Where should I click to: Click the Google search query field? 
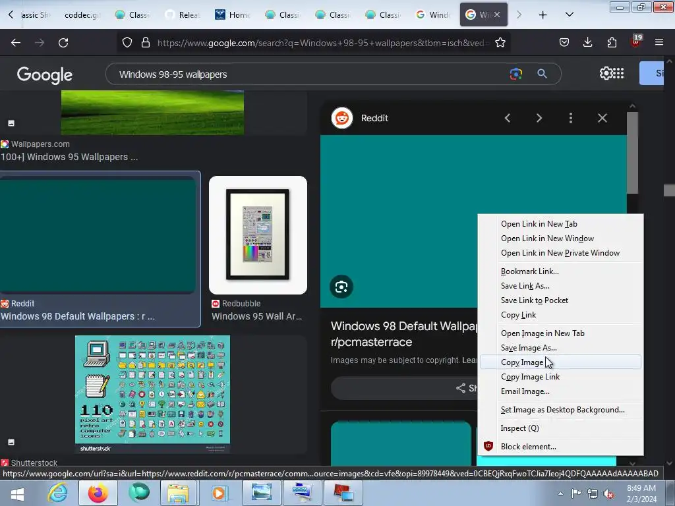pyautogui.click(x=310, y=74)
